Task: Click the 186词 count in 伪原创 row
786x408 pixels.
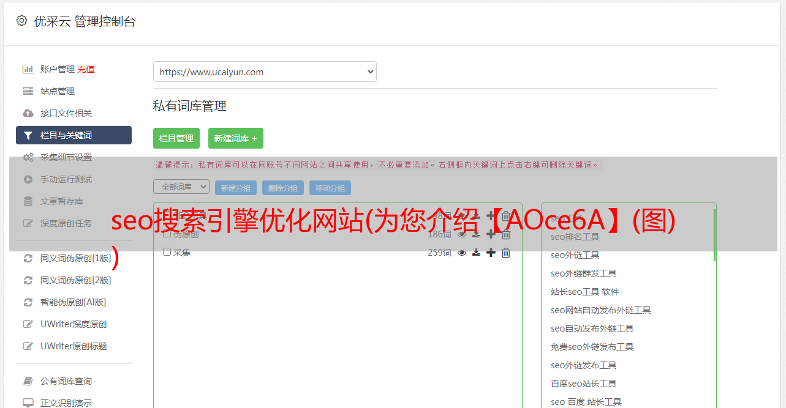Action: tap(439, 234)
